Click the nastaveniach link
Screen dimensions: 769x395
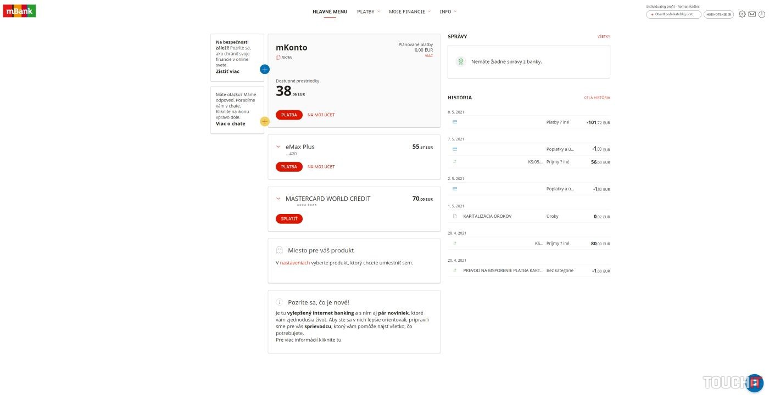click(295, 263)
